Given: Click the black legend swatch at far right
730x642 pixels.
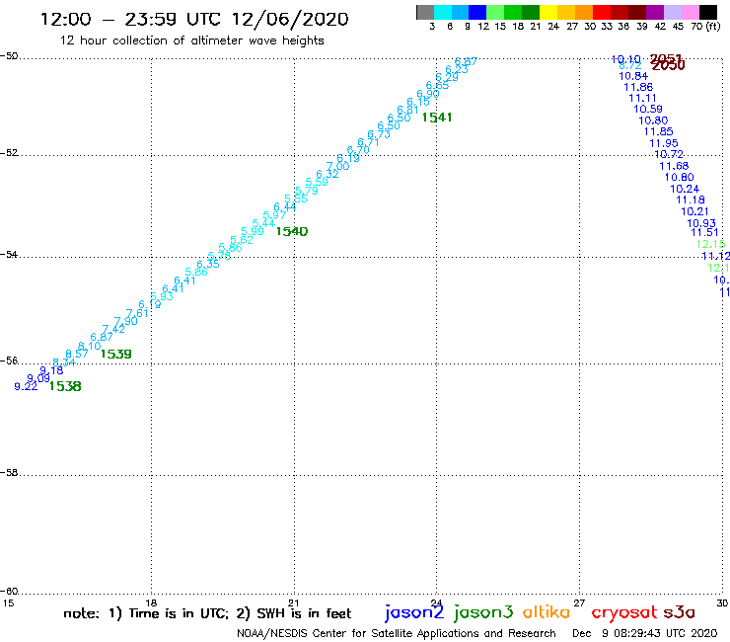Looking at the screenshot, I should (707, 12).
